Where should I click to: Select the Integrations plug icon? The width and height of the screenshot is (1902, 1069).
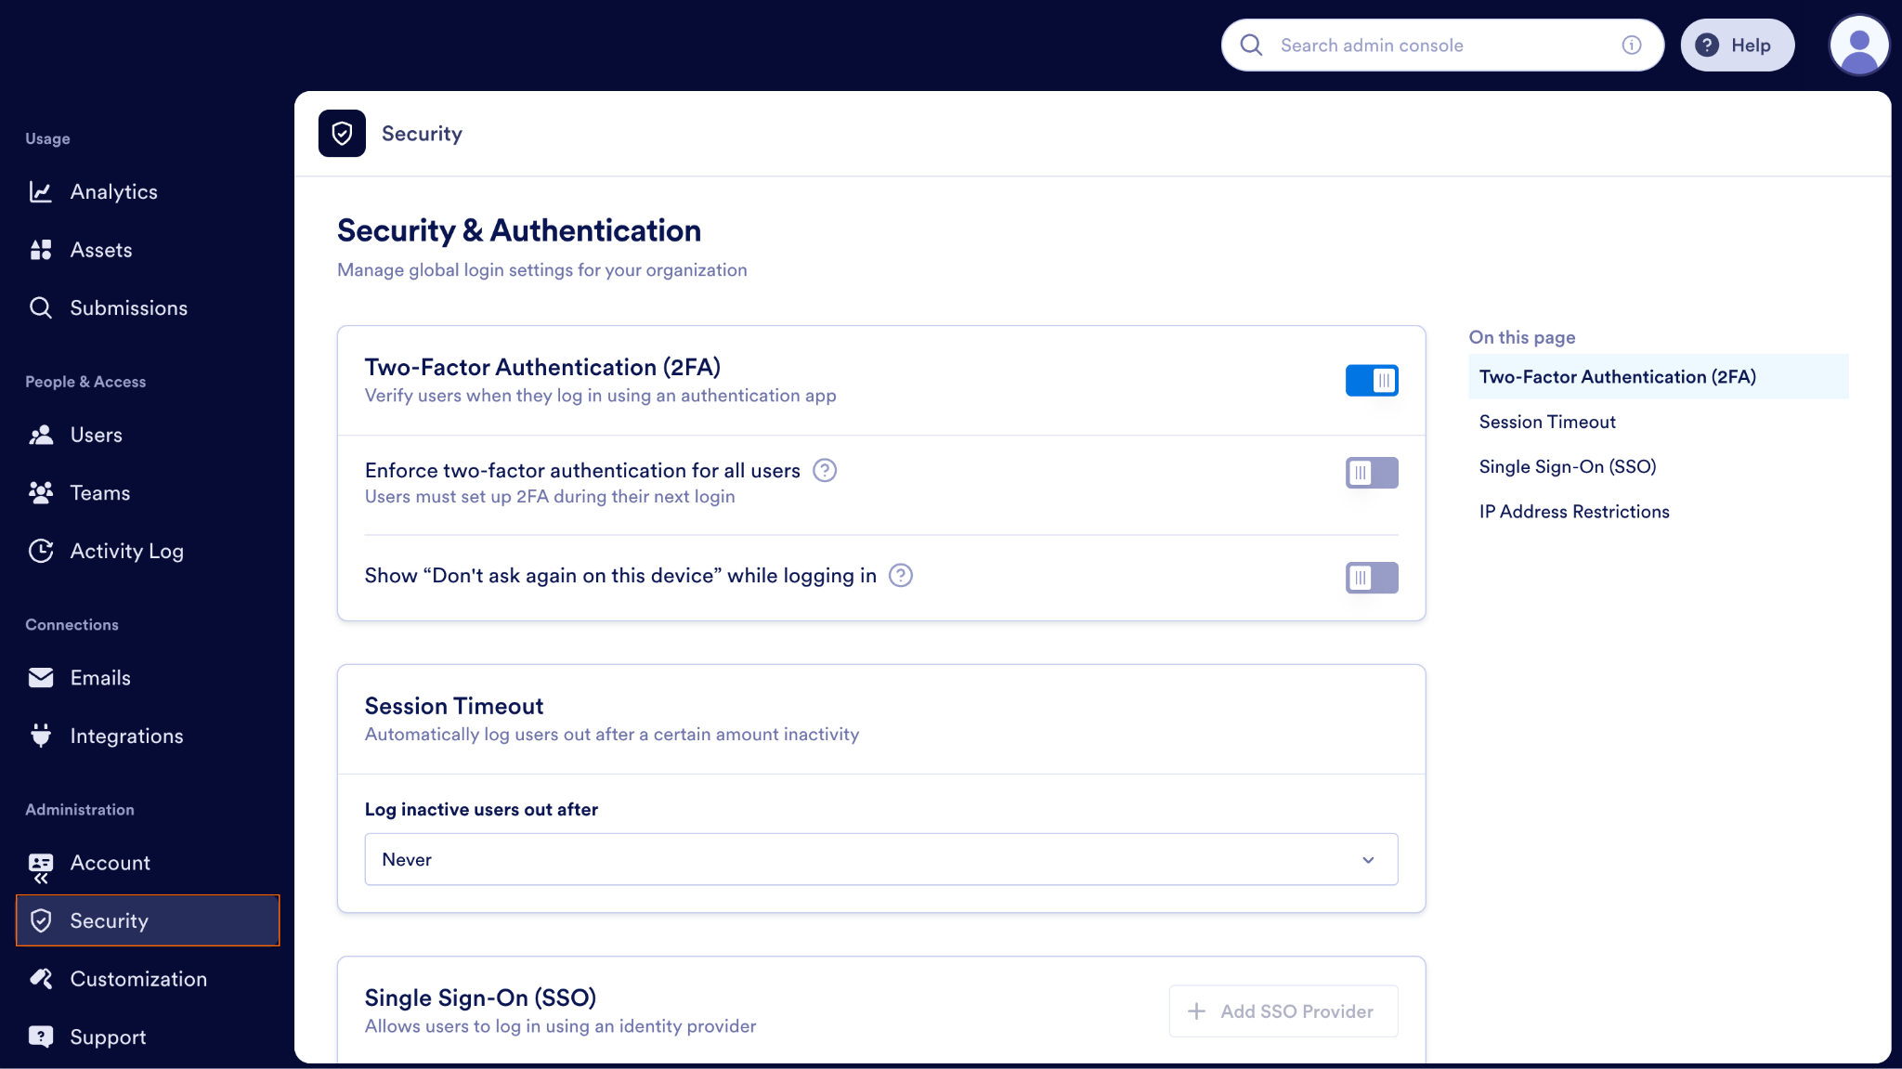tap(42, 735)
